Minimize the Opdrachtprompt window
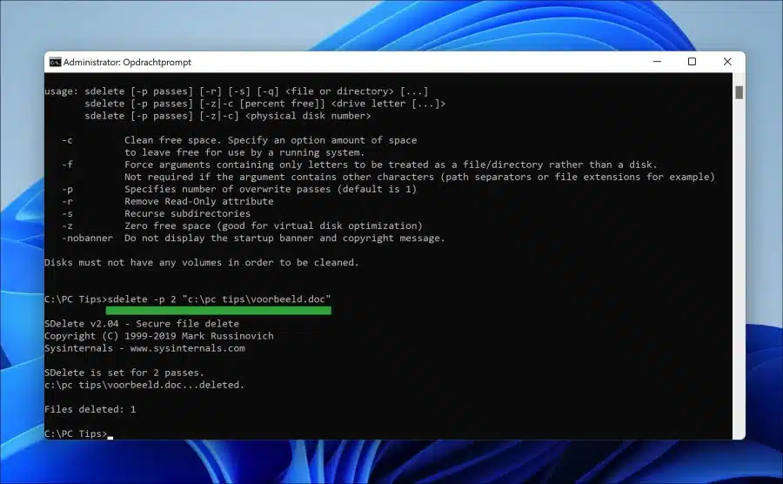 pyautogui.click(x=657, y=62)
